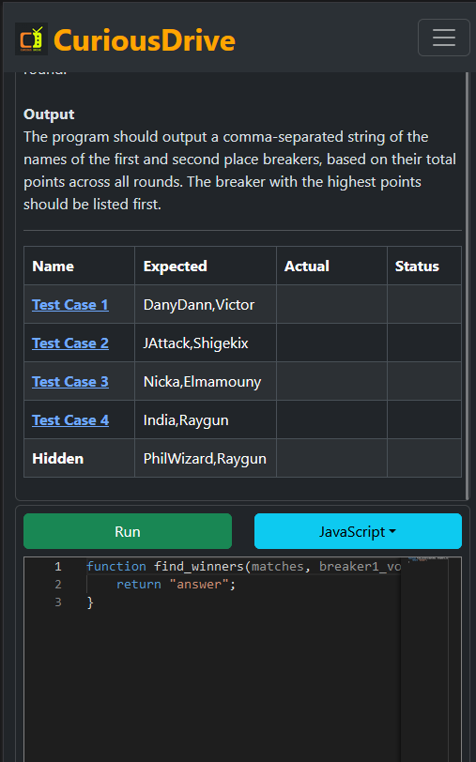Image resolution: width=476 pixels, height=762 pixels.
Task: Open the Test Case 4 link
Action: click(x=70, y=419)
